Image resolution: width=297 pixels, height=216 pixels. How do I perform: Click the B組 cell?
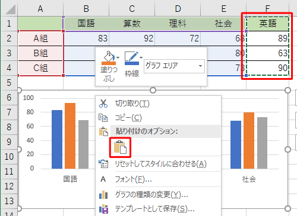pos(40,53)
